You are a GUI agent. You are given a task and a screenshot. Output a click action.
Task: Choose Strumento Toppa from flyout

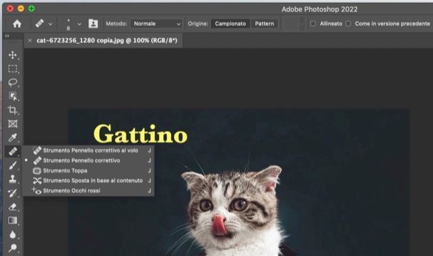88,170
